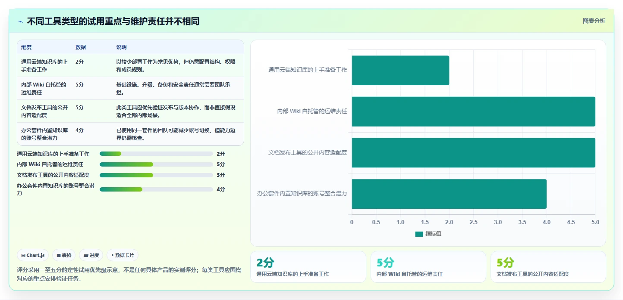Click chart y-axis label 办公套件内置知识库的账号整合潜力

302,193
